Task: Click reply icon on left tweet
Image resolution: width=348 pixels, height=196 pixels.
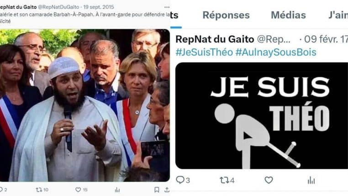Action: point(1,190)
